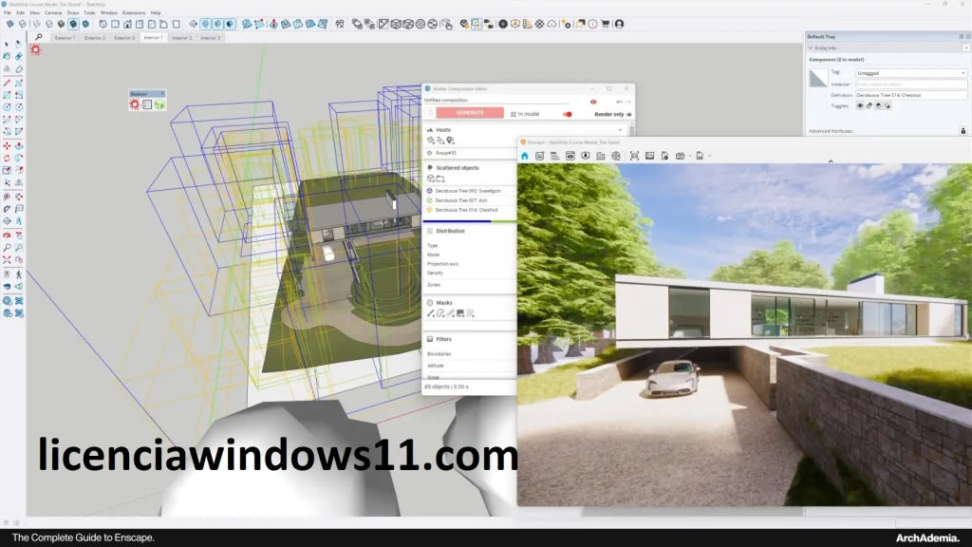Click the regenerate refresh button beside GENERATE
The width and height of the screenshot is (972, 547).
pos(430,112)
